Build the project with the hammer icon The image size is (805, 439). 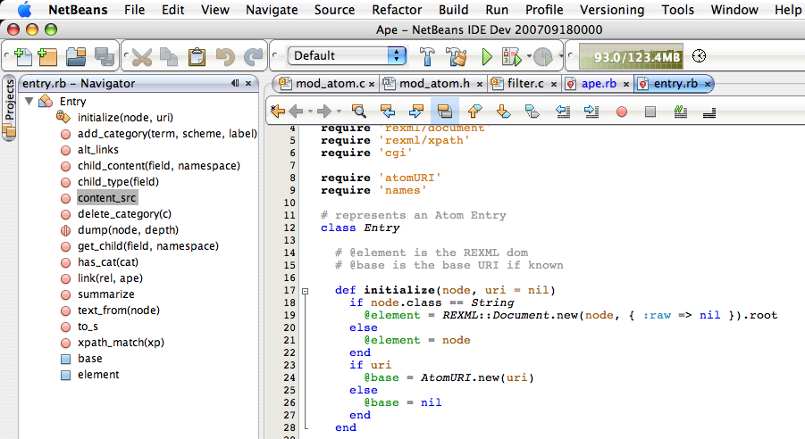pyautogui.click(x=427, y=56)
